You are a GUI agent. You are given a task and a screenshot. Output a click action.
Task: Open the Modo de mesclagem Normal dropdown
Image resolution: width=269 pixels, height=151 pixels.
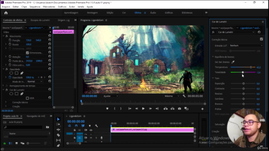[x=34, y=81]
